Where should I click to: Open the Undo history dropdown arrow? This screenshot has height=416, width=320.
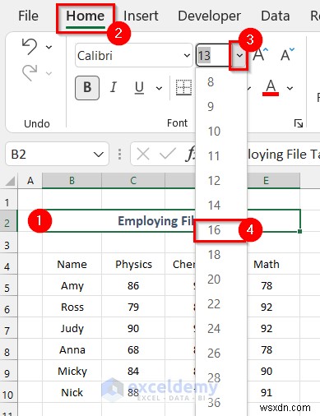(49, 47)
